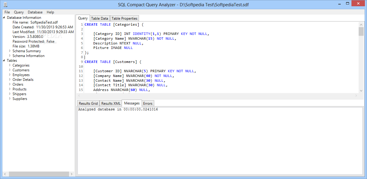The height and width of the screenshot is (179, 367).
Task: Select Customers in the Tables tree
Action: 21,70
